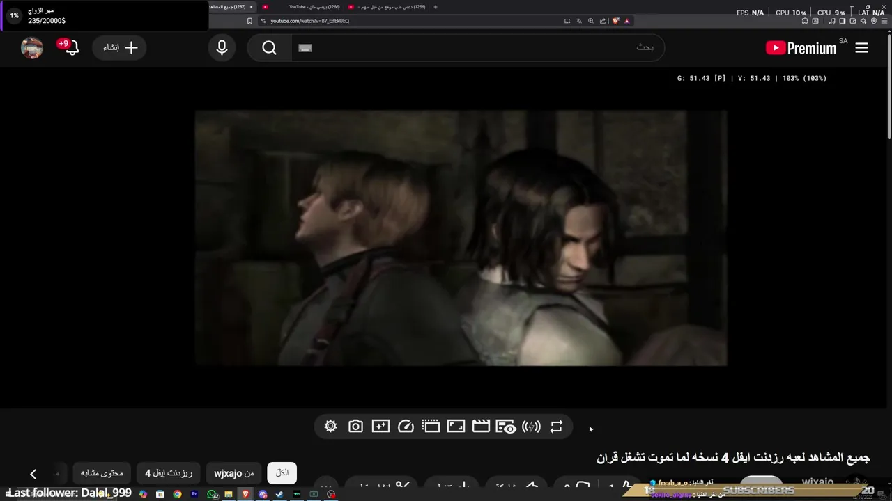The width and height of the screenshot is (892, 501).
Task: Toggle video loop in the floating toolbar
Action: [x=556, y=427]
